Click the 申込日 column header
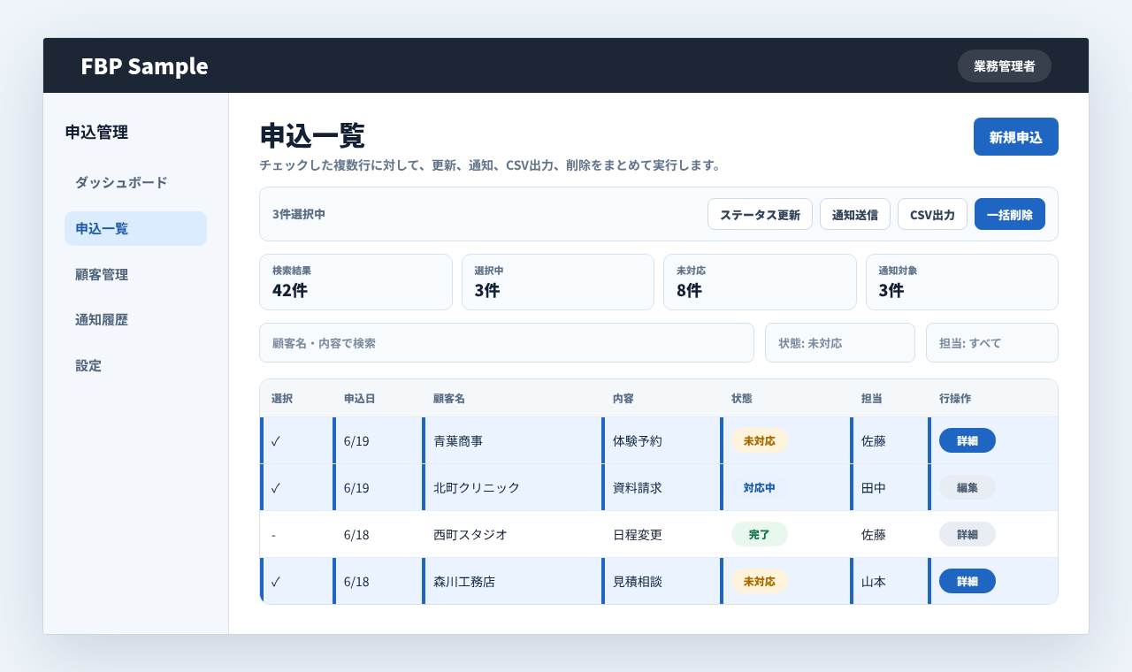The height and width of the screenshot is (672, 1132). click(359, 399)
